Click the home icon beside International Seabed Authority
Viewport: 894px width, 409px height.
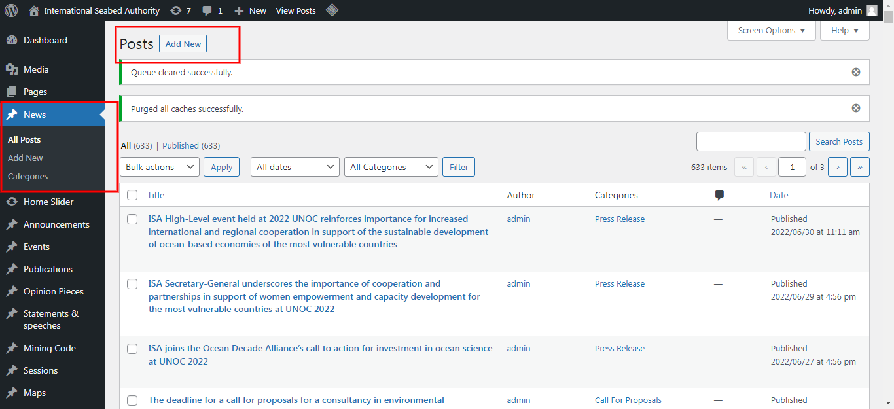click(x=34, y=10)
